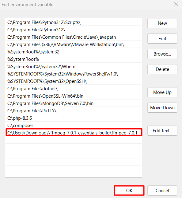Delete the selected path entry
Image resolution: width=182 pixels, height=198 pixels.
coord(162,69)
